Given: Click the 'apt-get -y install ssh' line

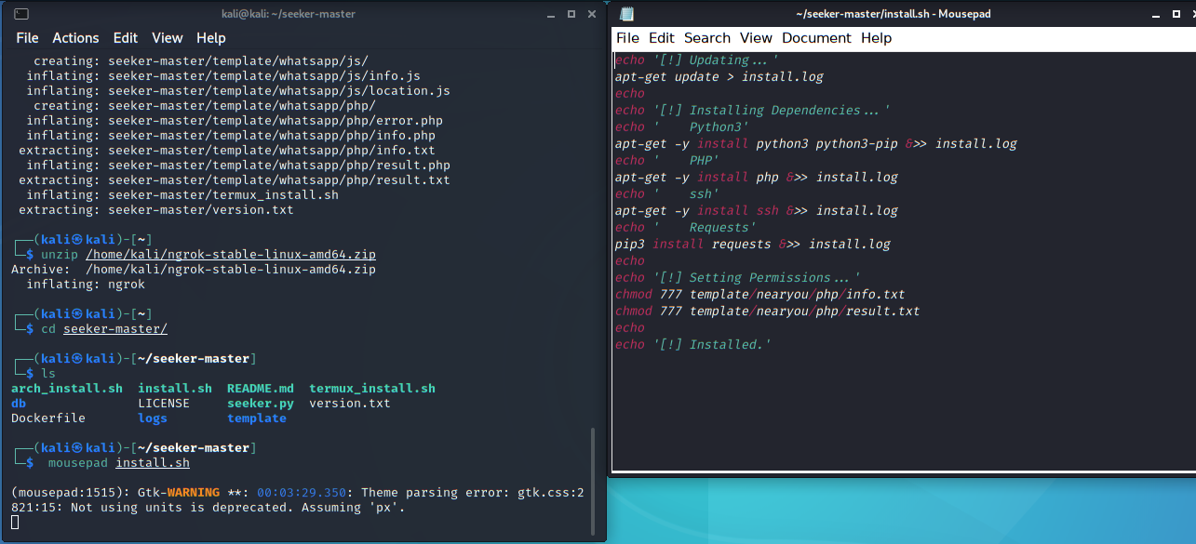Looking at the screenshot, I should pyautogui.click(x=757, y=210).
